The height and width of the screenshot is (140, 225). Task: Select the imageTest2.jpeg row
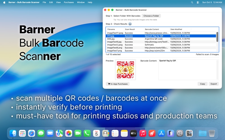point(161,45)
